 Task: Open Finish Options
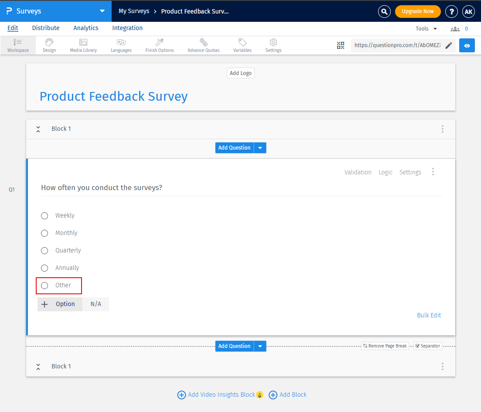(159, 45)
